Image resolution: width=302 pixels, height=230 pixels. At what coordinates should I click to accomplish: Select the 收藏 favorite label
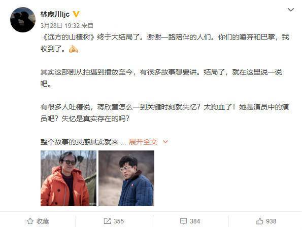coord(43,221)
